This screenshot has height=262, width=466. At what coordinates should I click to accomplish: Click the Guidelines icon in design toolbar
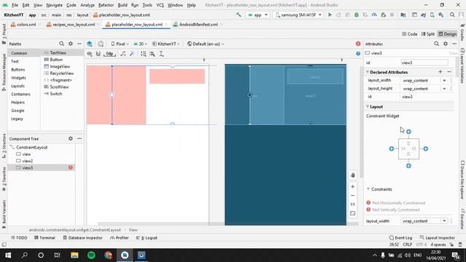coord(162,54)
